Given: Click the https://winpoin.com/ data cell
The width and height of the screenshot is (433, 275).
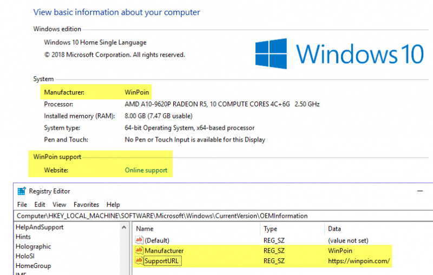Looking at the screenshot, I should click(359, 260).
